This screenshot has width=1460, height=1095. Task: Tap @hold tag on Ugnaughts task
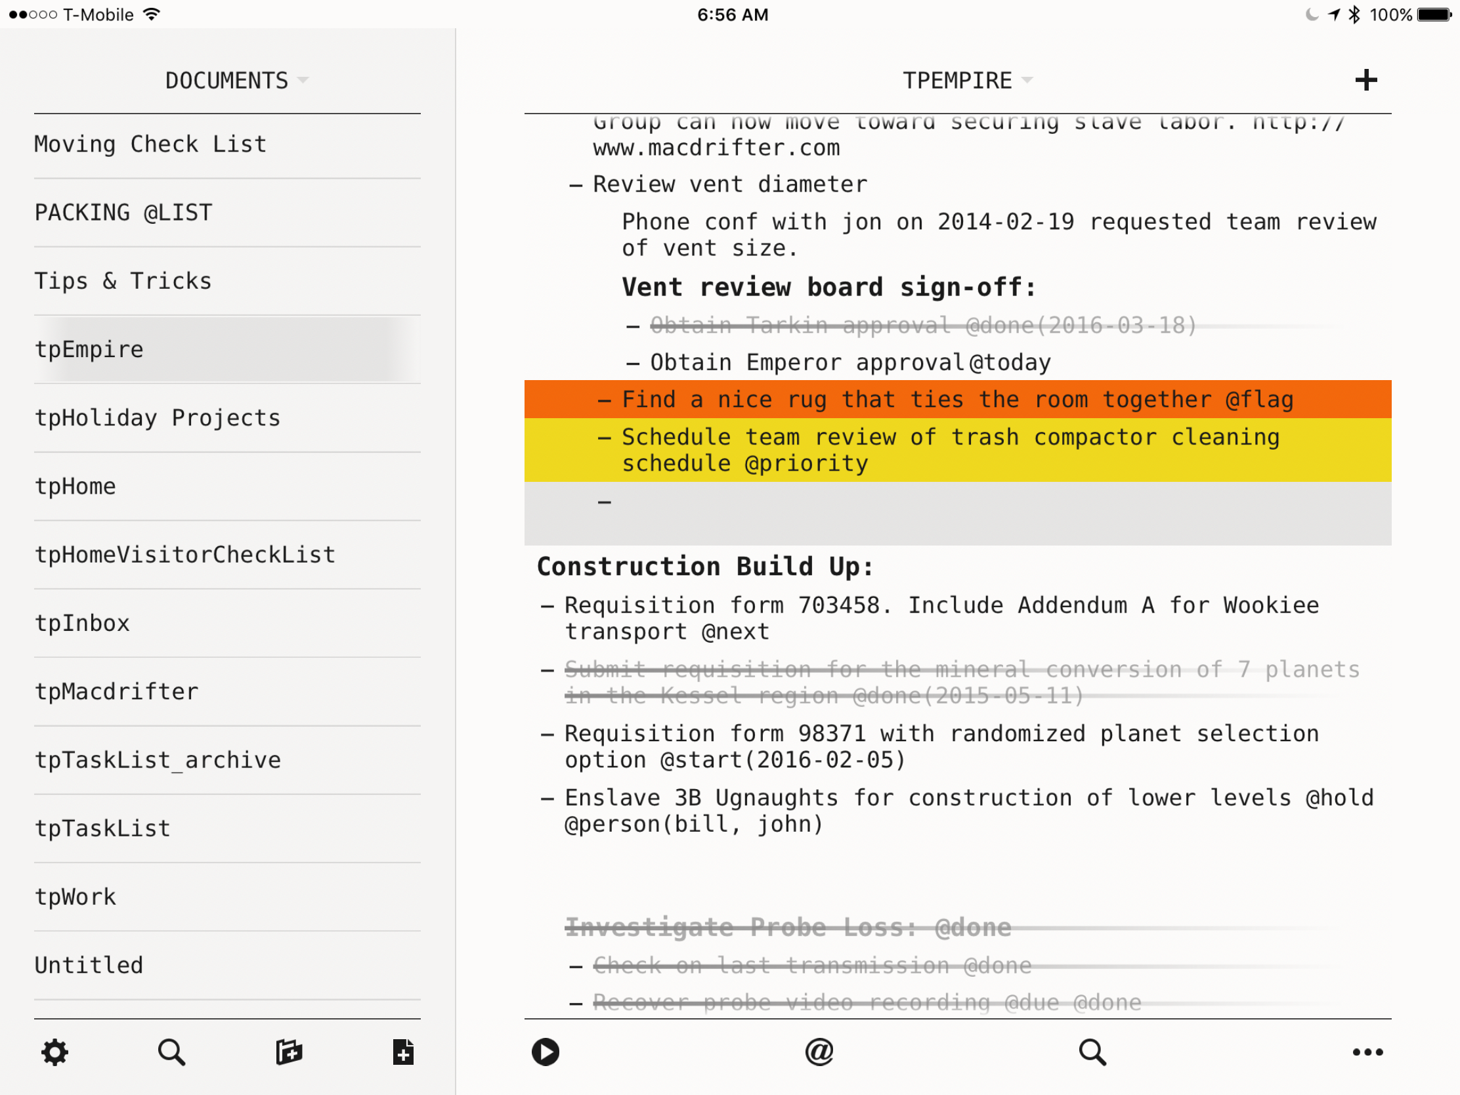[x=1339, y=798]
